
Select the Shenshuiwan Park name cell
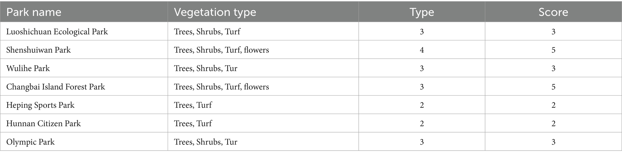[39, 50]
